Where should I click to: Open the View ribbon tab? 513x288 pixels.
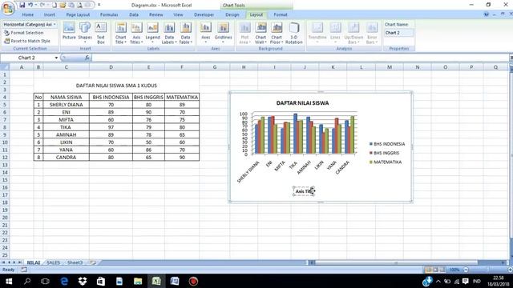(x=178, y=14)
